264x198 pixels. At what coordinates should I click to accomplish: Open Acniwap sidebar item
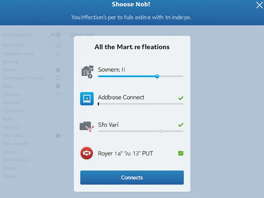click(10, 62)
